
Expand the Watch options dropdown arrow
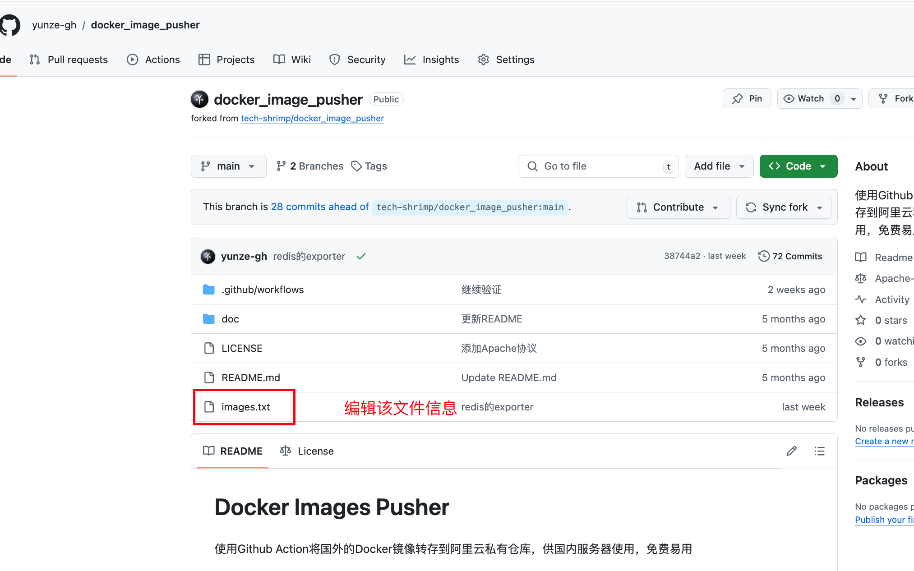(854, 99)
